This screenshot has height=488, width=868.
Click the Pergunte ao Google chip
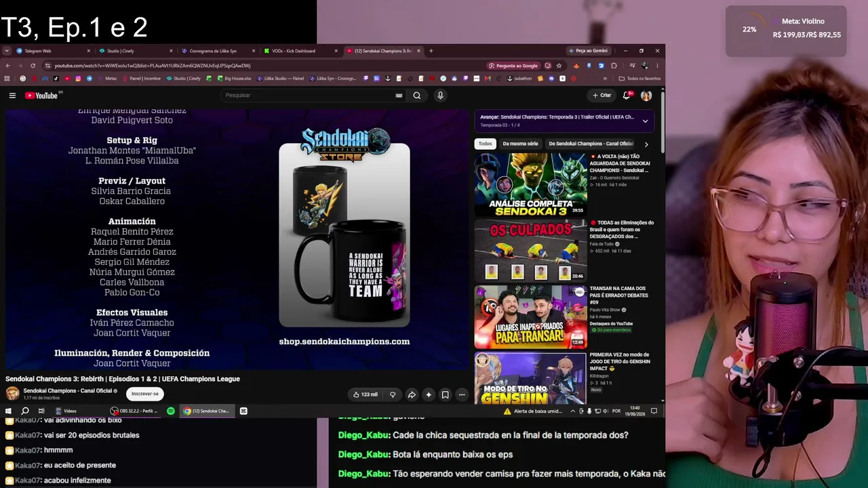(x=513, y=66)
